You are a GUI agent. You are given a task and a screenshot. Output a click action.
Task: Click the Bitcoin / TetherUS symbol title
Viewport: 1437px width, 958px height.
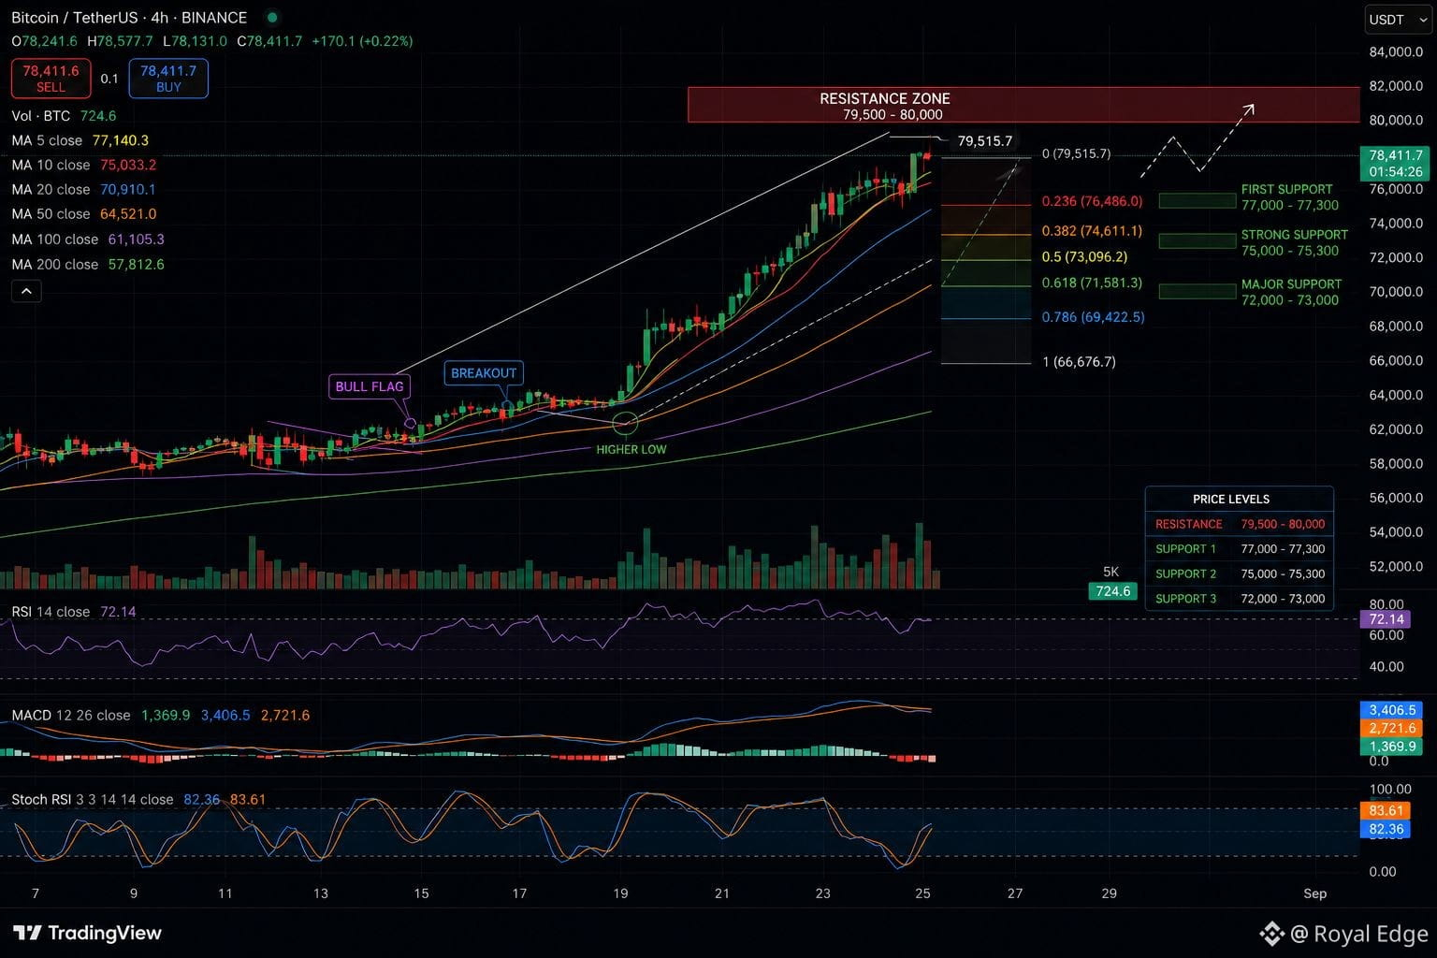tap(129, 18)
